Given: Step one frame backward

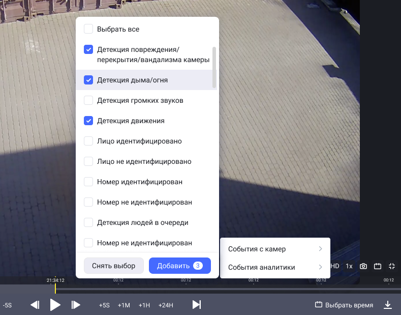Looking at the screenshot, I should [35, 305].
